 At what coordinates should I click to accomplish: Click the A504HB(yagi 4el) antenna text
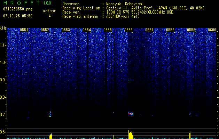(123, 16)
